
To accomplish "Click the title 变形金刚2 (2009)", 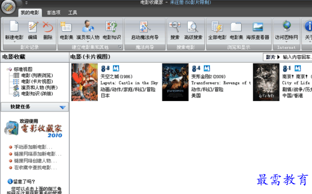I will [208, 77].
